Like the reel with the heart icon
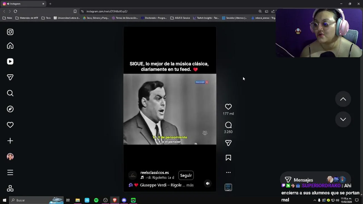The image size is (363, 204). (x=228, y=107)
